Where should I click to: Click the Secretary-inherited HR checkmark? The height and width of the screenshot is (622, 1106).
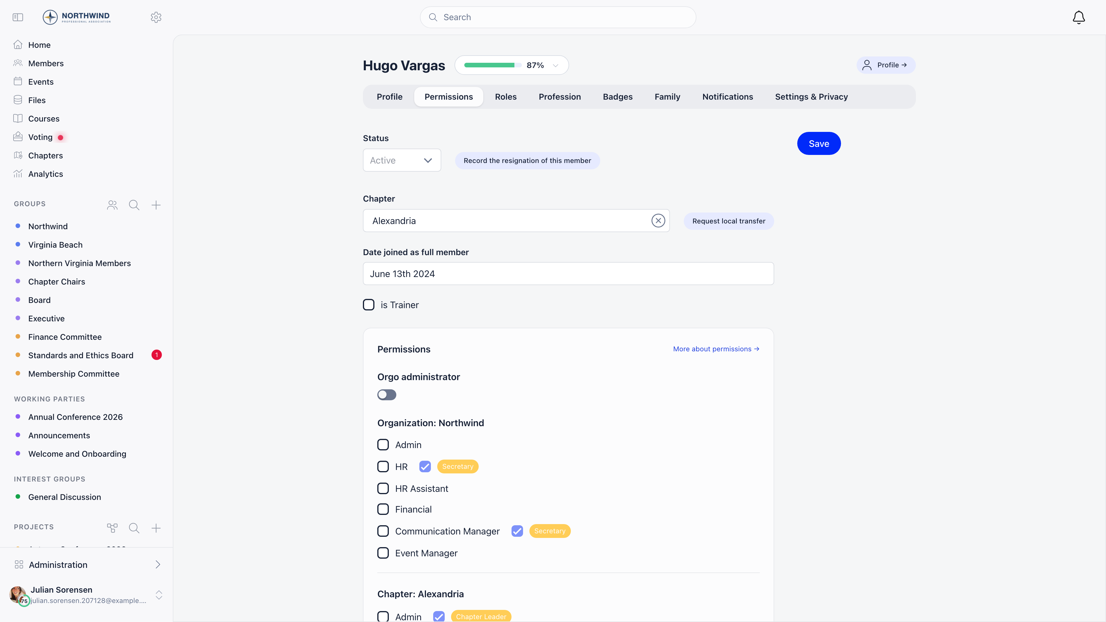tap(425, 466)
